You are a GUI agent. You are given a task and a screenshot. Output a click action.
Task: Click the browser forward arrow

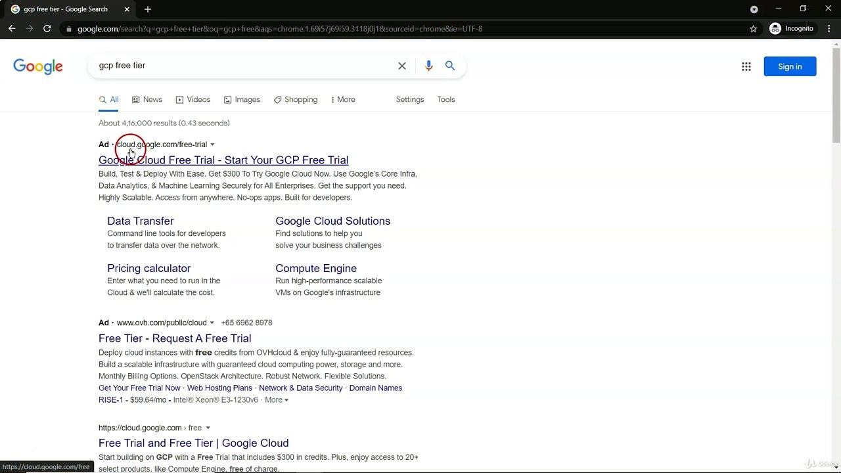pyautogui.click(x=30, y=29)
